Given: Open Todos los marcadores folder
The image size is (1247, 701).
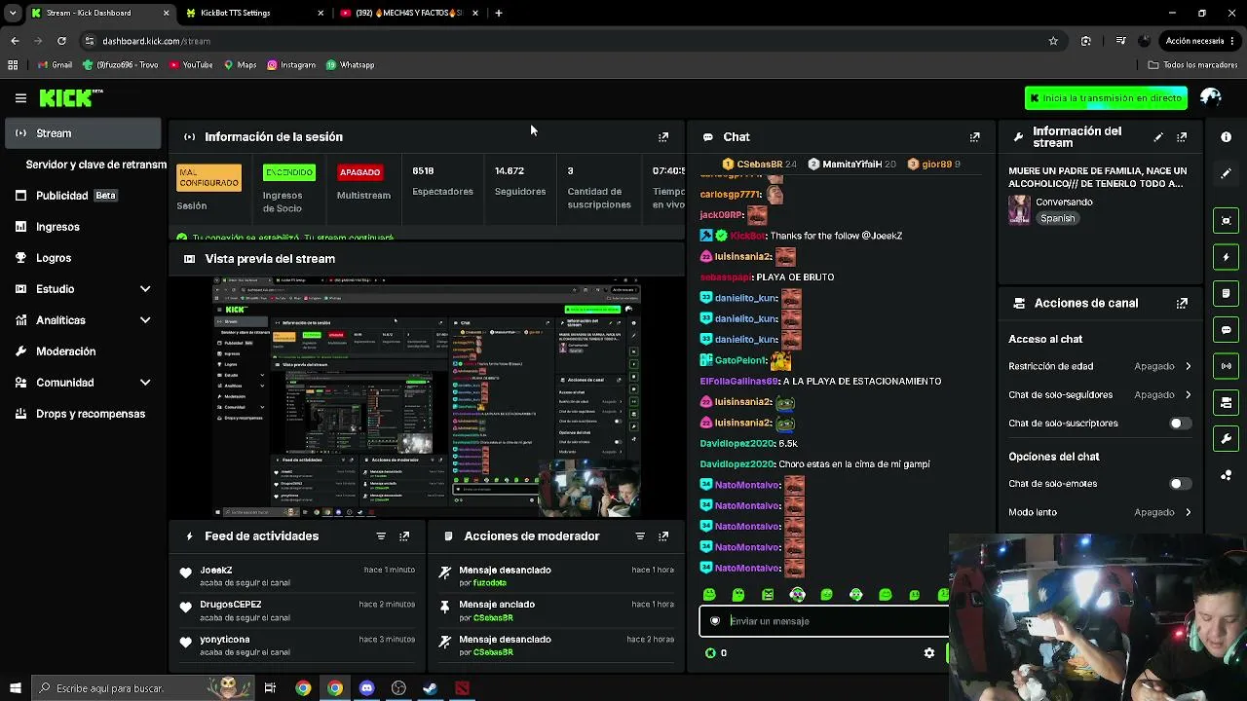Looking at the screenshot, I should point(1192,65).
